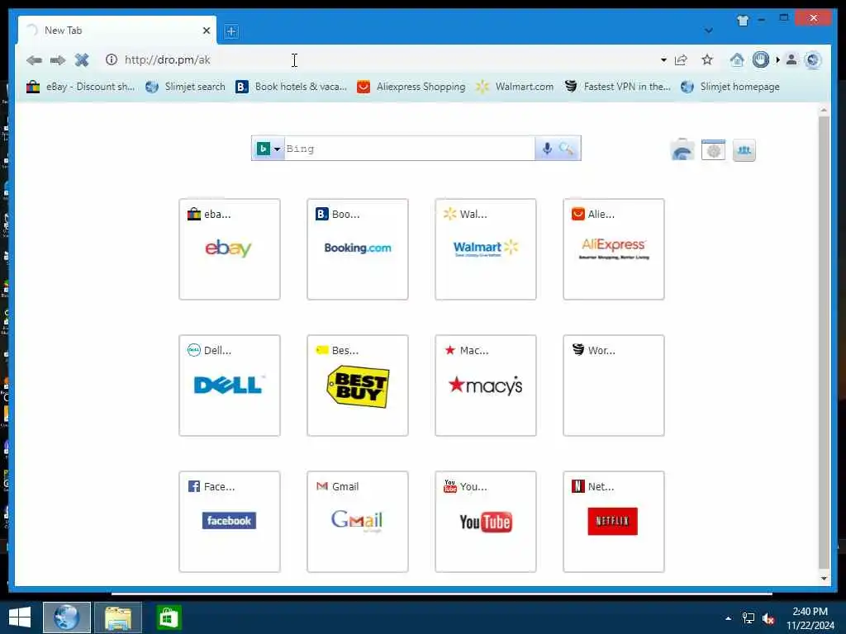Open the ebay speed dial tile

coord(230,249)
